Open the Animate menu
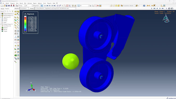 click(x=30, y=3)
